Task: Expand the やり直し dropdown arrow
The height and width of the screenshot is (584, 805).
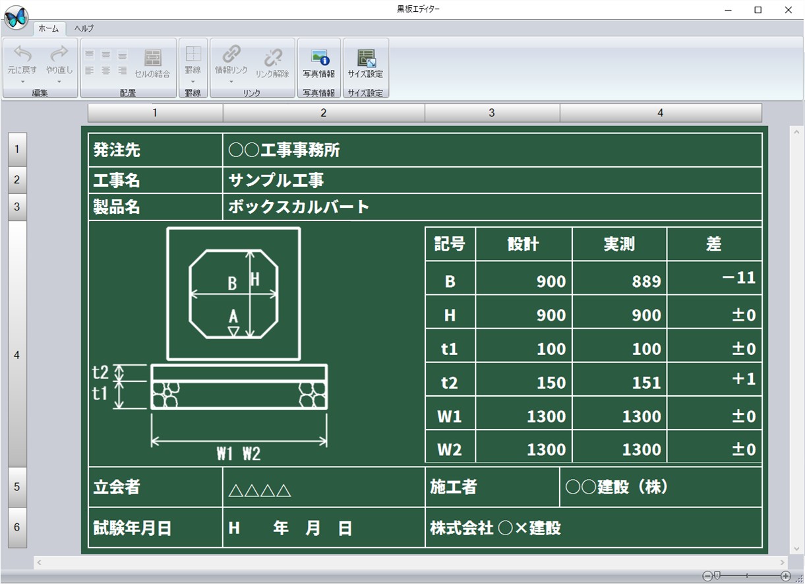Action: click(59, 82)
